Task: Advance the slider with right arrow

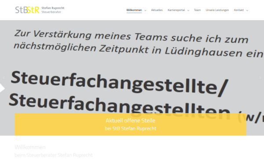Action: tap(260, 78)
